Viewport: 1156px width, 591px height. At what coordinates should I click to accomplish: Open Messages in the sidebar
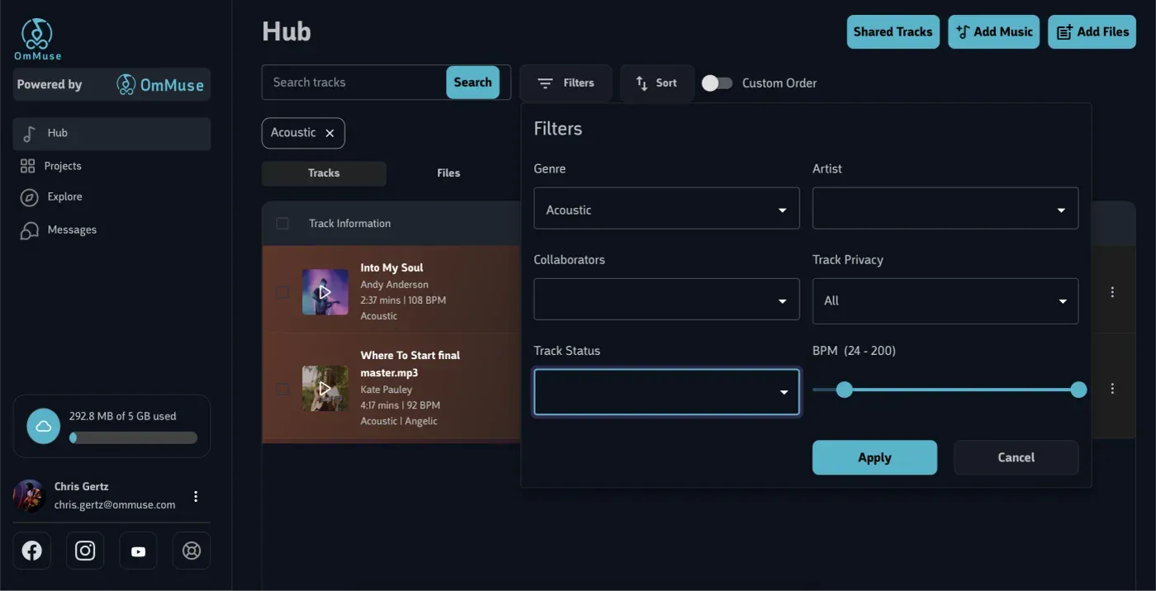(x=71, y=230)
